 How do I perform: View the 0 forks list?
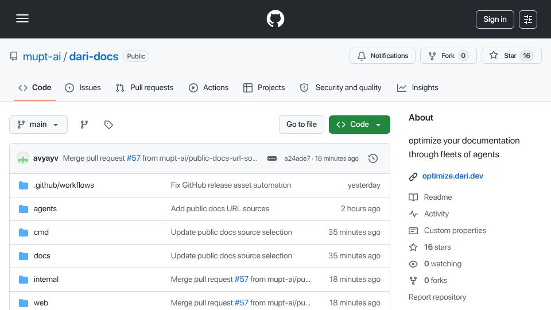coord(436,281)
